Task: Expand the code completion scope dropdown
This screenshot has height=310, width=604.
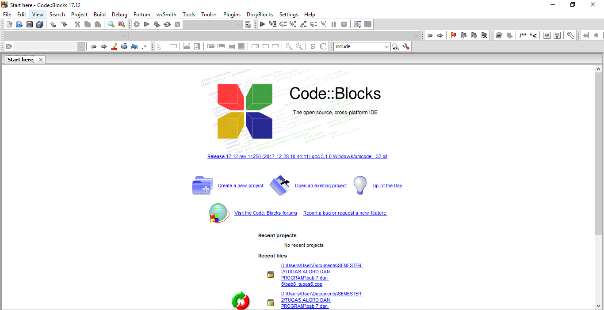Action: click(x=124, y=35)
